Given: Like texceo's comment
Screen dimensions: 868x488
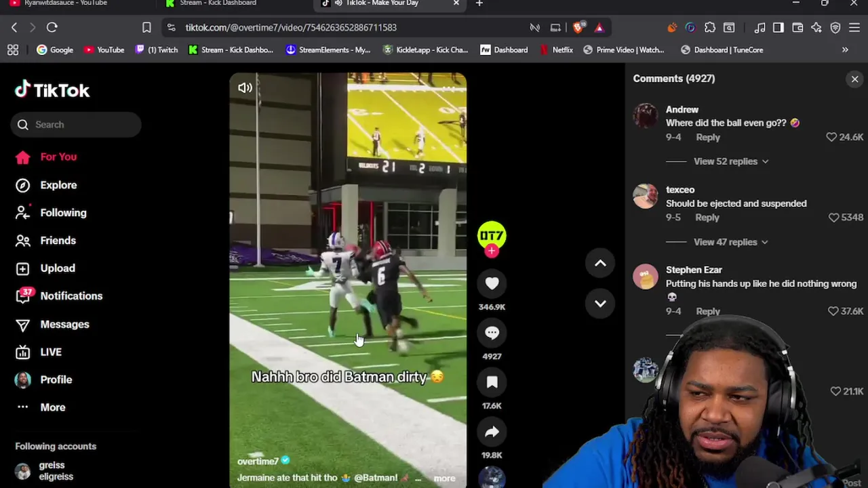Looking at the screenshot, I should pyautogui.click(x=833, y=218).
